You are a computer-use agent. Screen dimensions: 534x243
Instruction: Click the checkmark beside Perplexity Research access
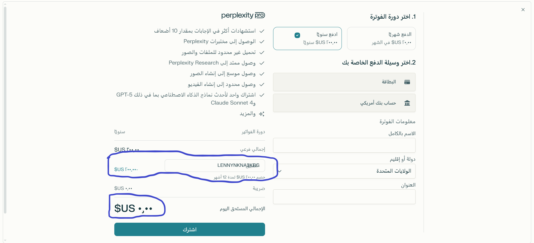262,63
